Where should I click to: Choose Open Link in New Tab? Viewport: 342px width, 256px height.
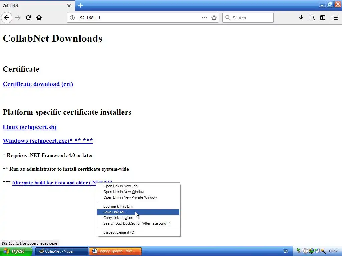point(138,186)
